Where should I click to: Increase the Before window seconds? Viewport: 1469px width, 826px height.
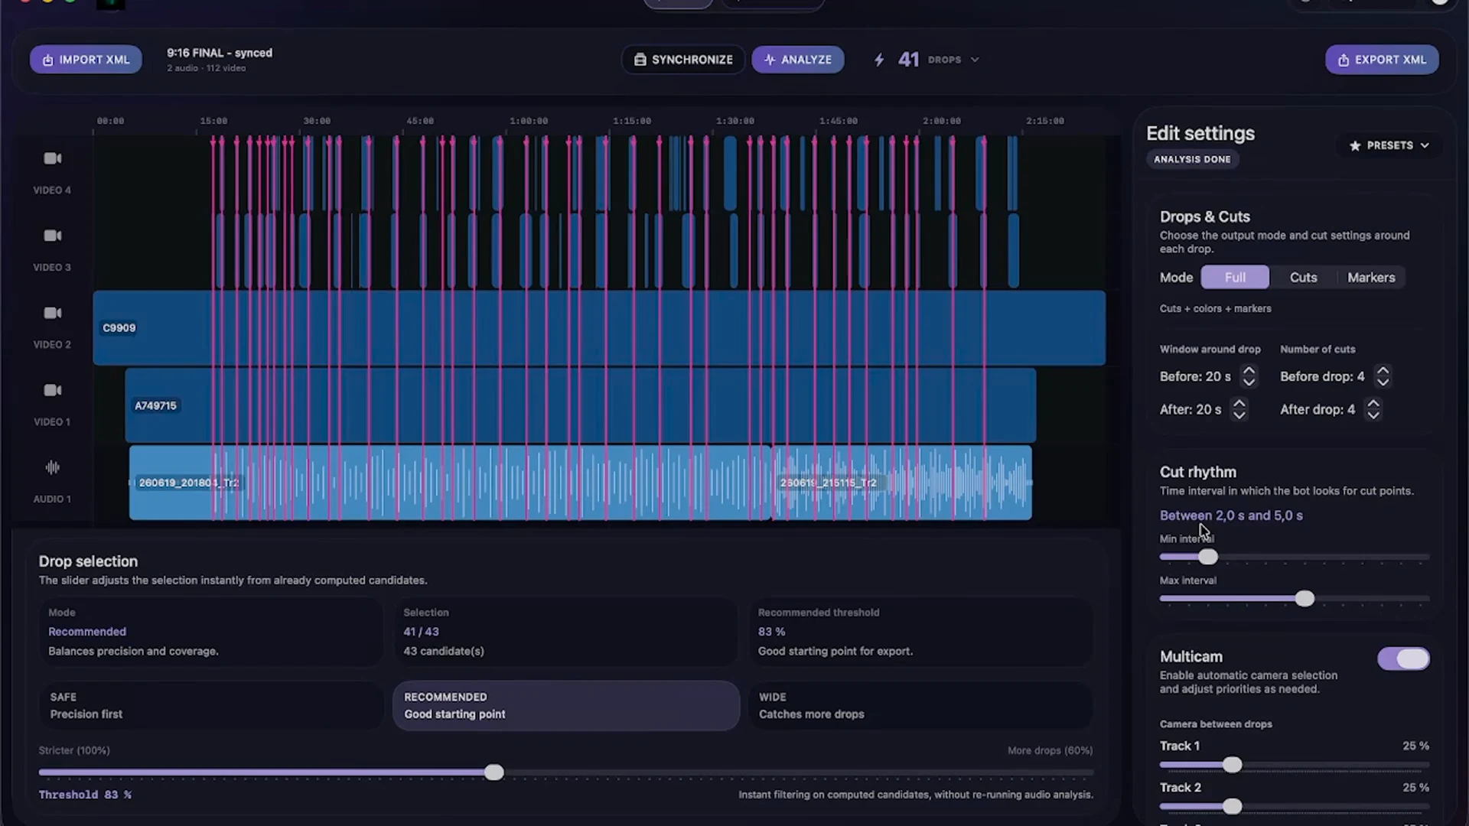click(1249, 370)
